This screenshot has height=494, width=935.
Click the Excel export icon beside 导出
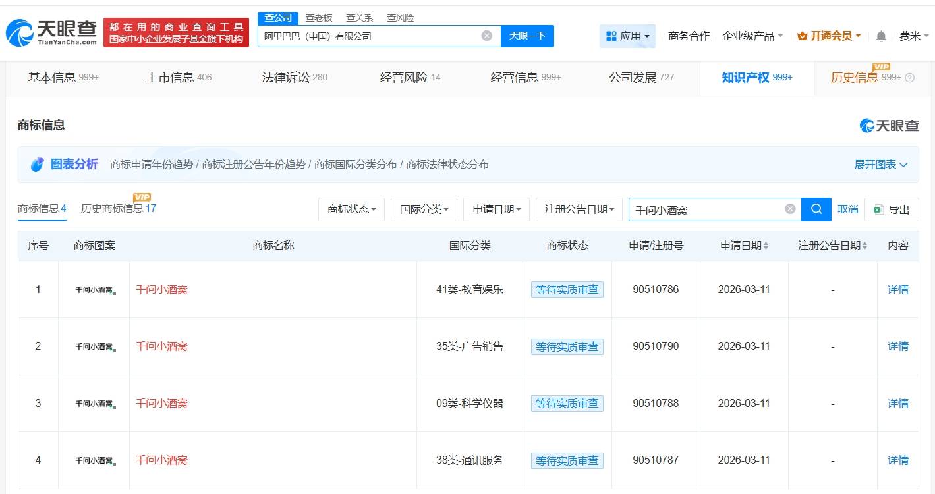click(x=879, y=209)
